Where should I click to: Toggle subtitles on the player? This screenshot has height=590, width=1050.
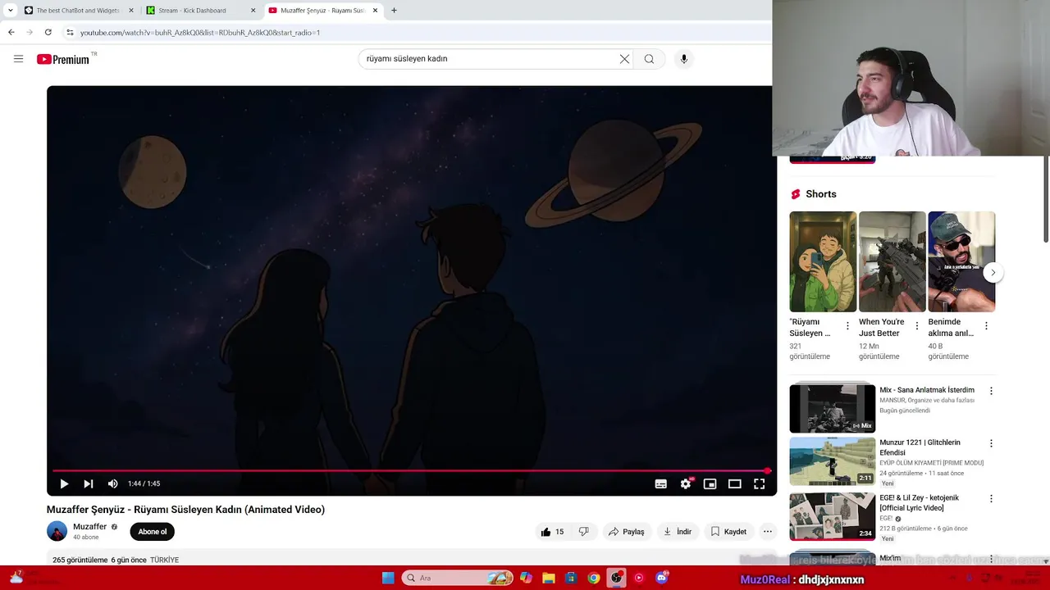tap(660, 483)
